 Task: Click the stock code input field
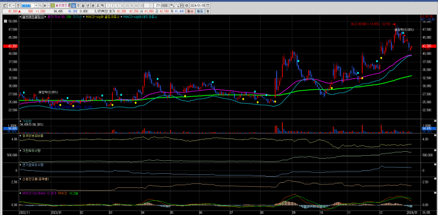[x=28, y=6]
